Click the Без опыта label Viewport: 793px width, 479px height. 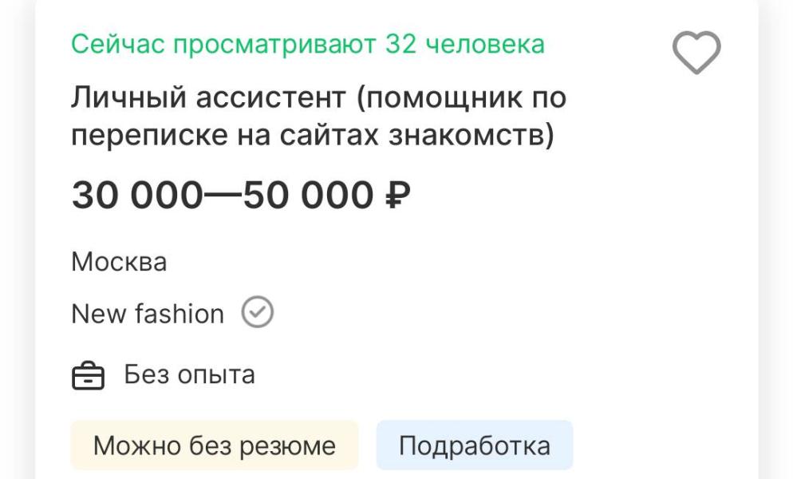pyautogui.click(x=189, y=374)
